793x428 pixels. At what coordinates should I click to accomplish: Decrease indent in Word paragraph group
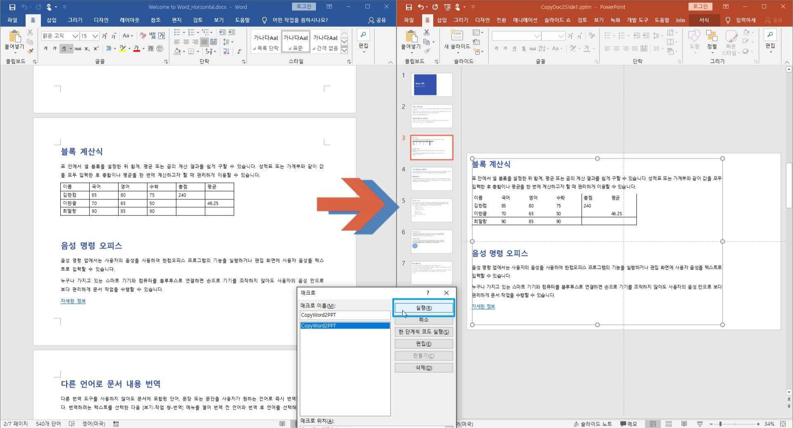[222, 32]
